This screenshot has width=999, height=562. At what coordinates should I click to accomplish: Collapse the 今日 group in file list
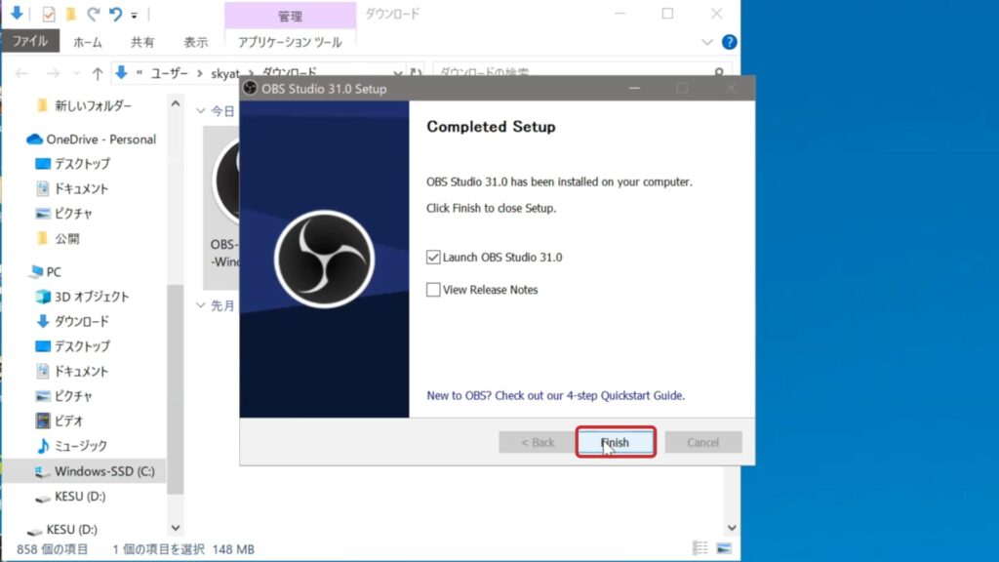[x=202, y=111]
